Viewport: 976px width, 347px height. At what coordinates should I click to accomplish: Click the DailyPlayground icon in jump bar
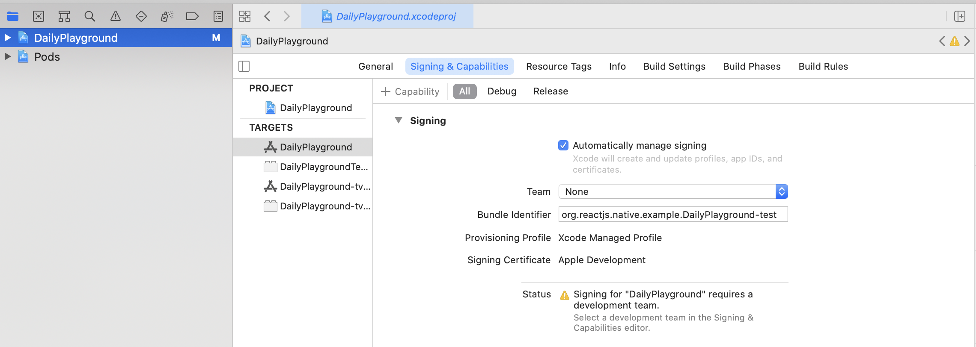246,41
